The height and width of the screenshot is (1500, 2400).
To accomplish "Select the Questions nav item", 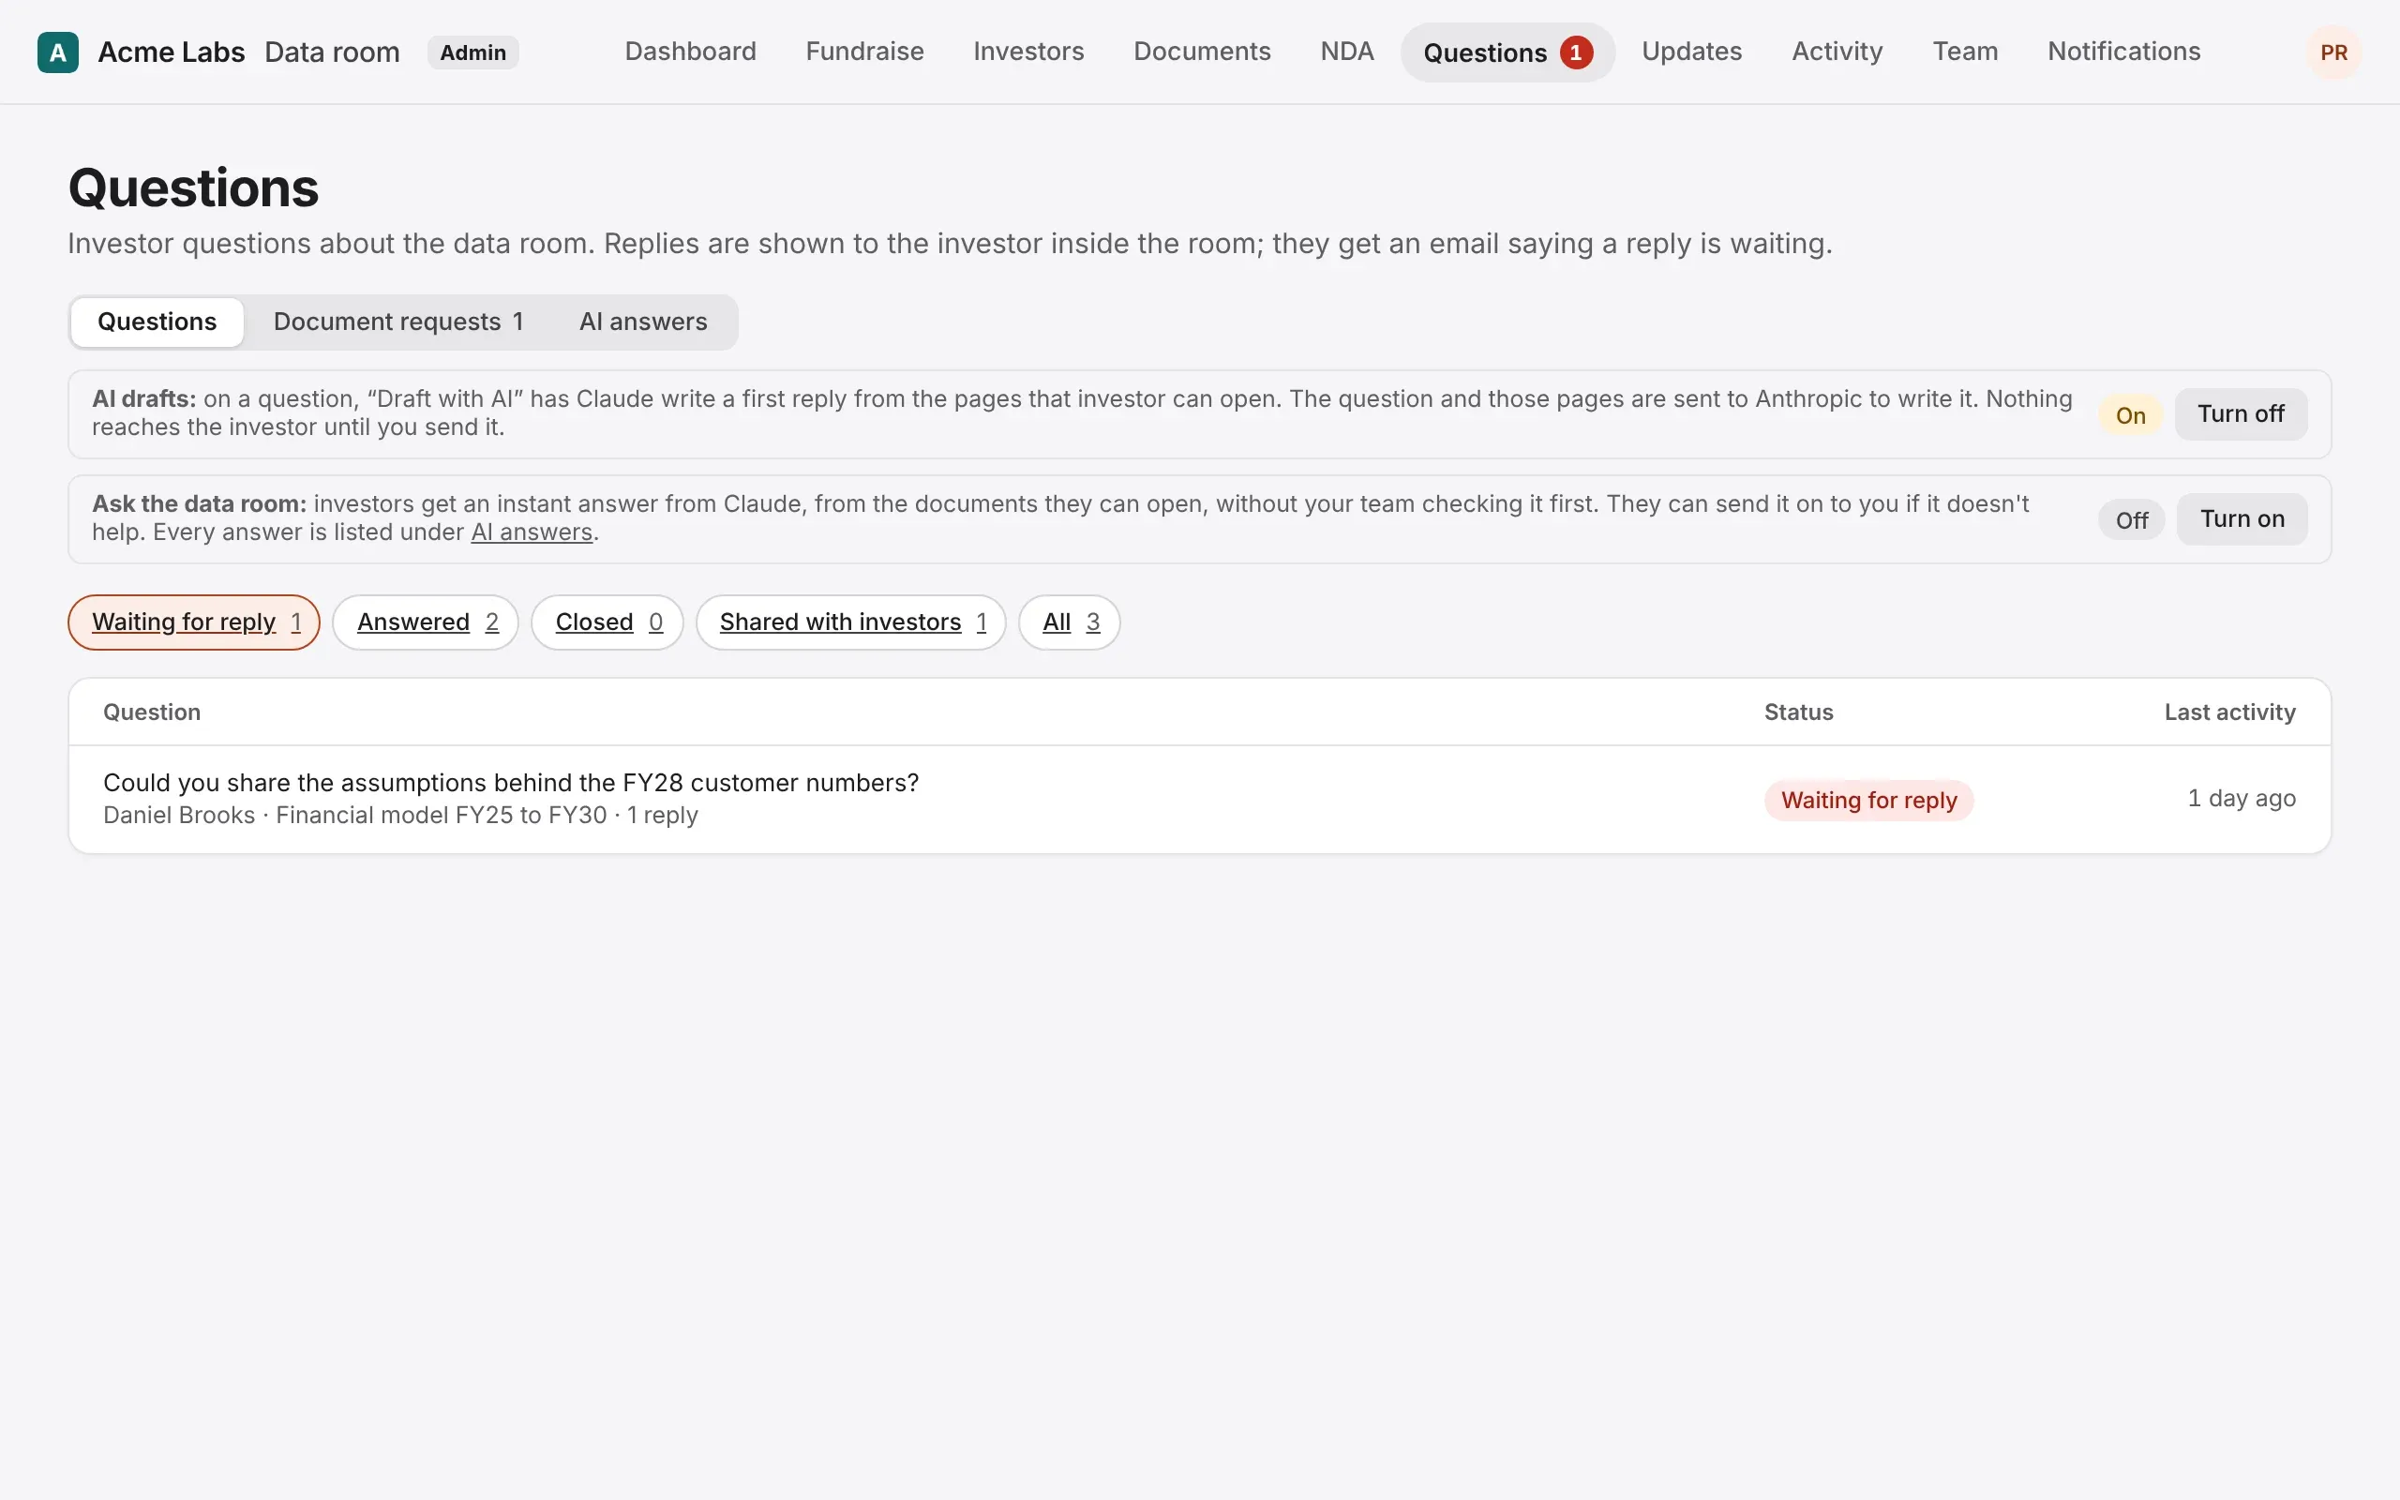I will point(1507,52).
